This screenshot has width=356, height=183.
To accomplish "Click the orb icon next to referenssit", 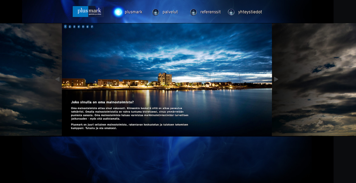I will click(x=194, y=12).
